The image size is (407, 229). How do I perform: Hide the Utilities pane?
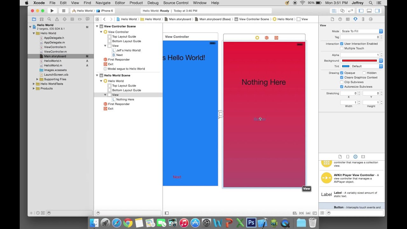click(x=377, y=11)
